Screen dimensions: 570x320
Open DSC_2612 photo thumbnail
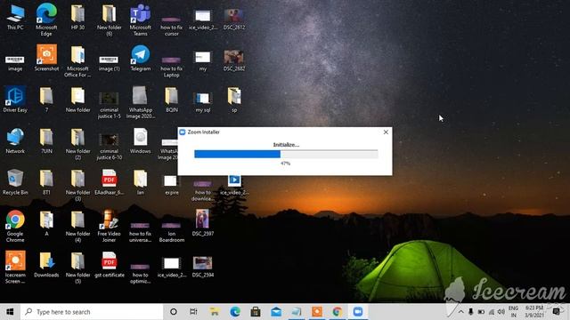tap(234, 19)
